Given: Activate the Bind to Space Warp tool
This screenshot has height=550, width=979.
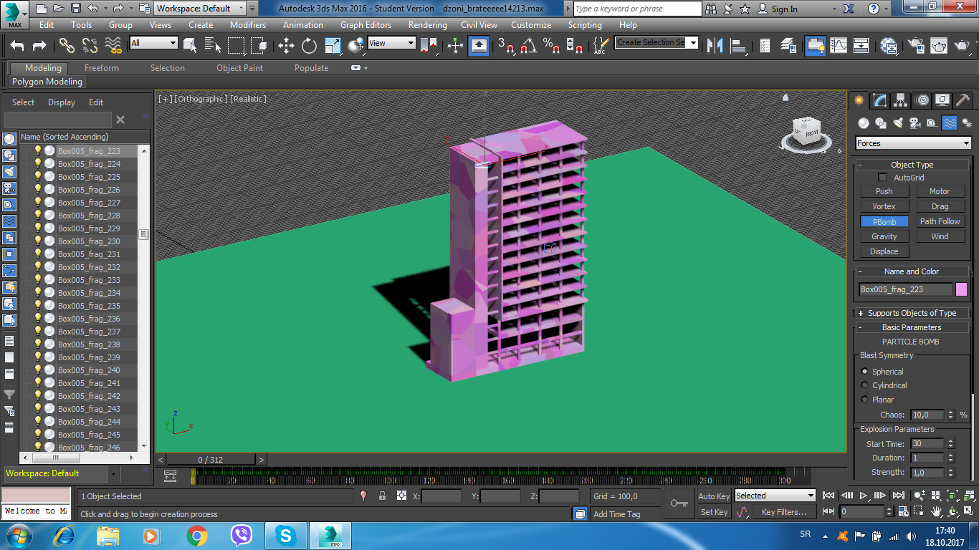Looking at the screenshot, I should tap(113, 46).
